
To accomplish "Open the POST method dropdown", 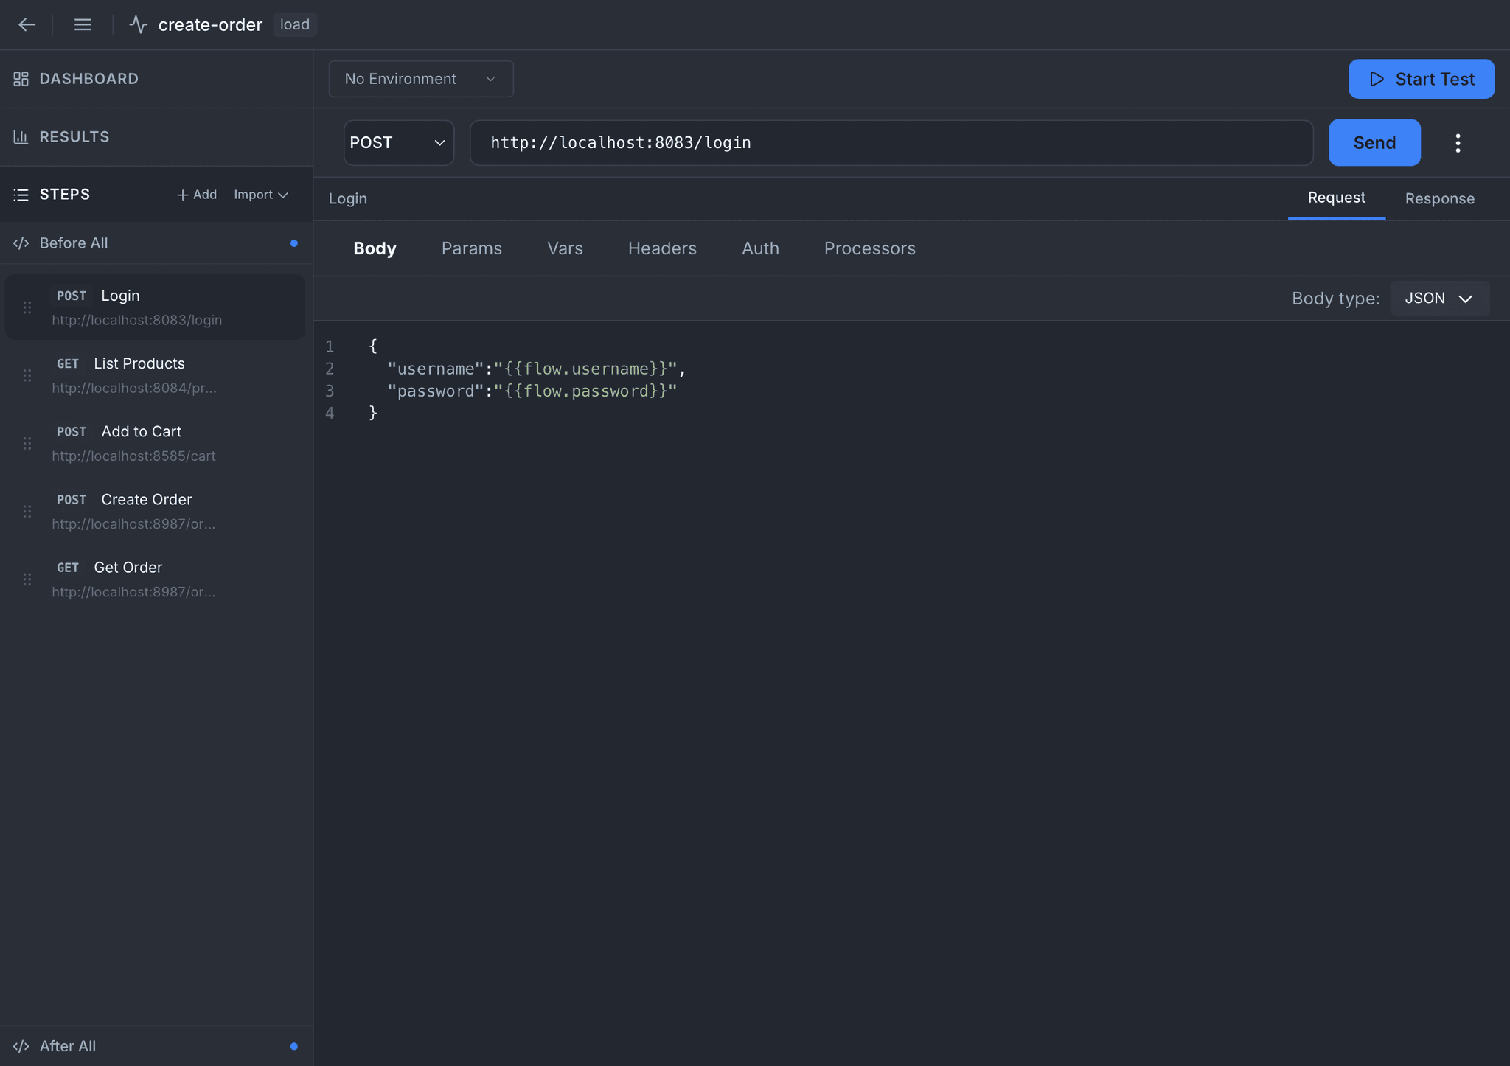I will point(399,143).
